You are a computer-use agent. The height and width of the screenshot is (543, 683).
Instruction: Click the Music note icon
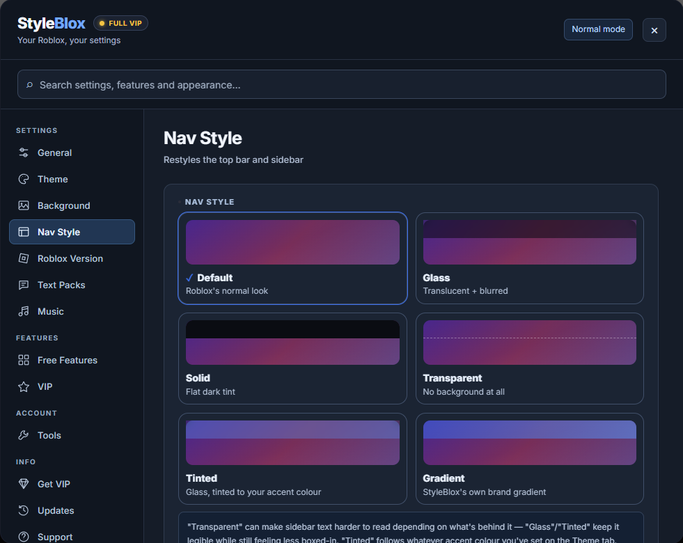24,311
